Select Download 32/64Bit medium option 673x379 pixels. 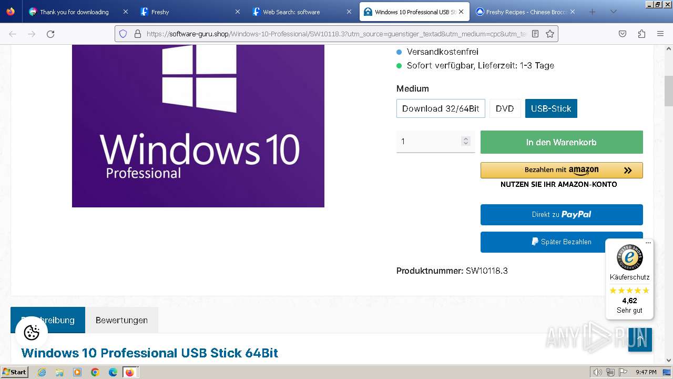tap(441, 108)
